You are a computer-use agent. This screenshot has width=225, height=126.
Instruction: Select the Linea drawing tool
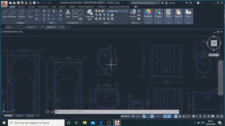[5, 14]
